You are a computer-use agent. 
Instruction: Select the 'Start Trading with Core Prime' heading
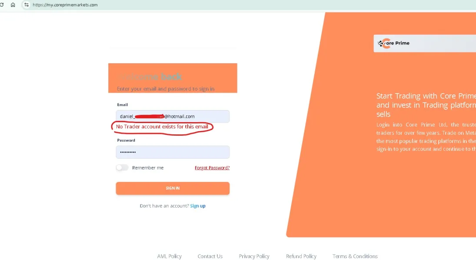point(426,105)
